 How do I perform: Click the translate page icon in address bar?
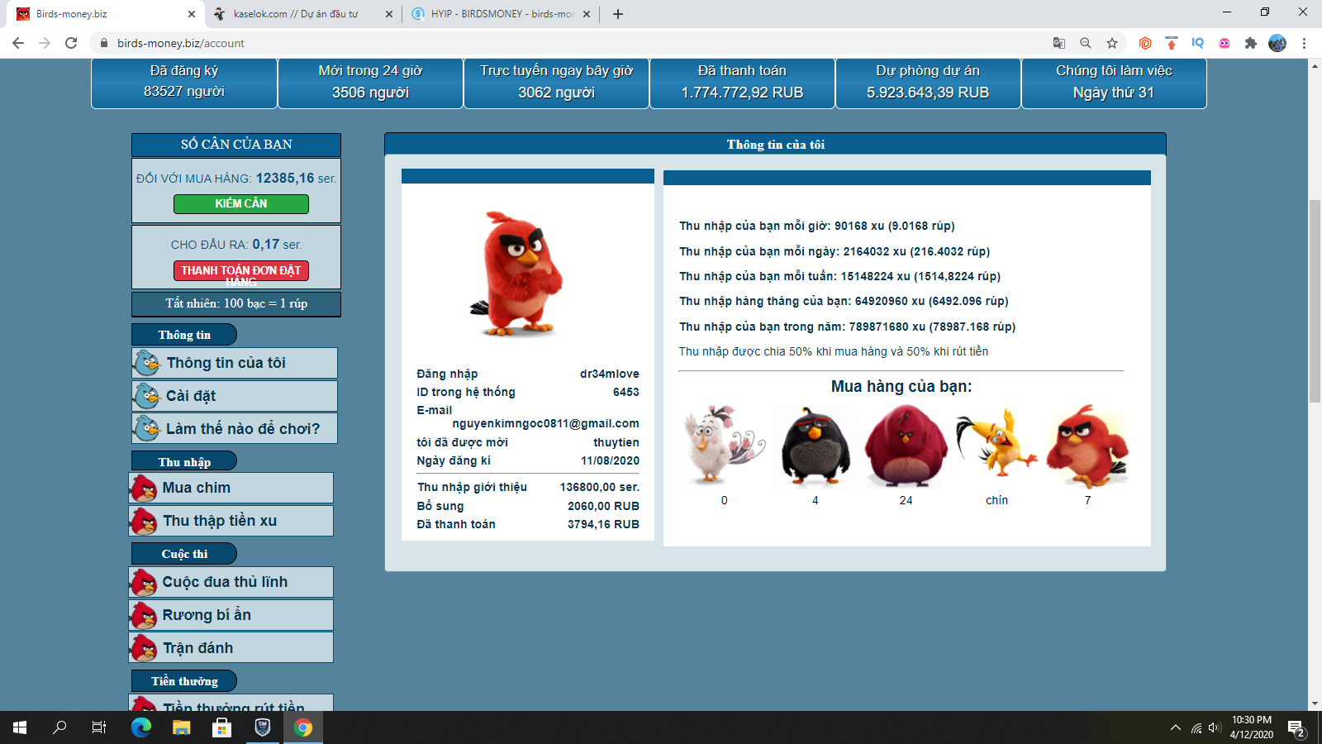pyautogui.click(x=1059, y=43)
